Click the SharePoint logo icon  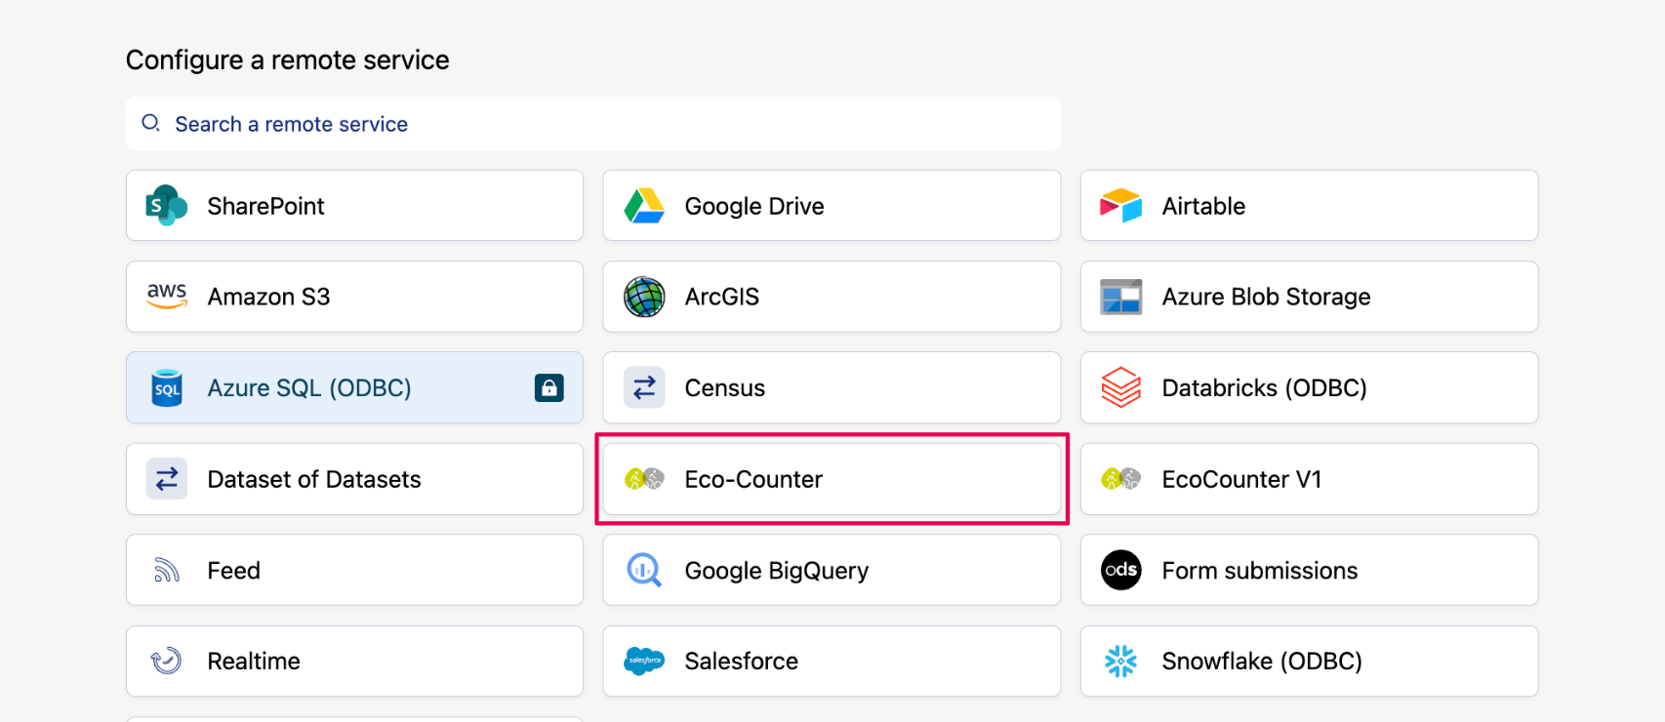pos(166,206)
